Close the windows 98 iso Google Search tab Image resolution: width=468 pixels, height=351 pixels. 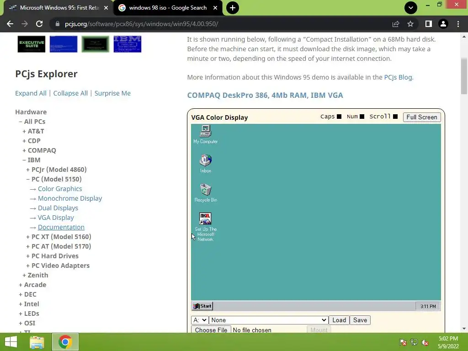click(x=215, y=8)
